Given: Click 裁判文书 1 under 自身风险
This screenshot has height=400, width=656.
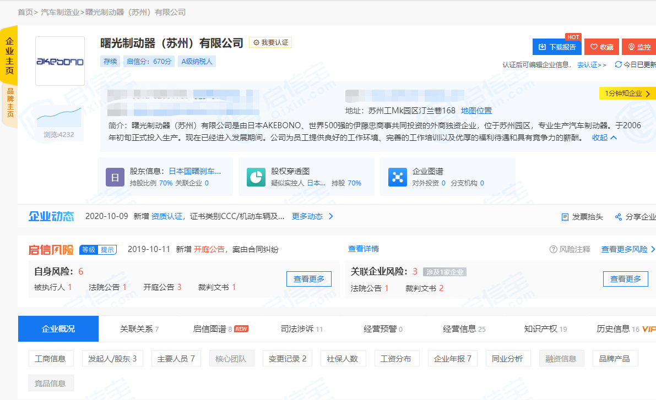Looking at the screenshot, I should coord(217,287).
